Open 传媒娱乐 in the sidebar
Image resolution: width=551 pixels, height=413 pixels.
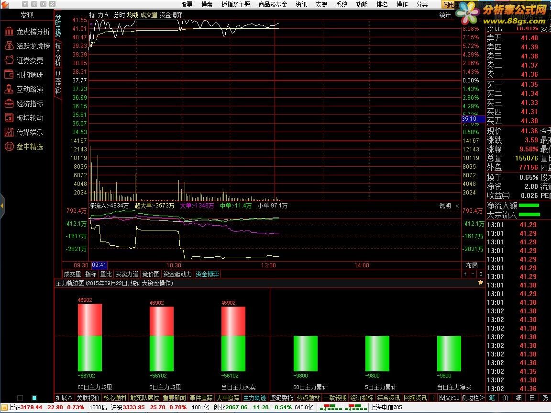point(24,132)
